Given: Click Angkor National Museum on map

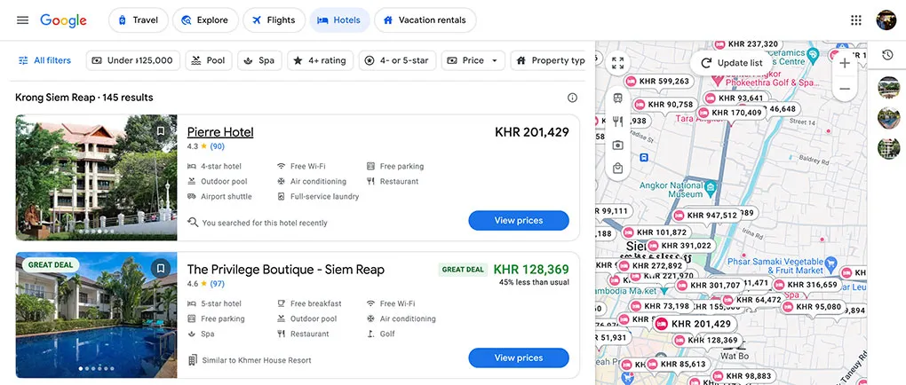Looking at the screenshot, I should click(x=711, y=187).
